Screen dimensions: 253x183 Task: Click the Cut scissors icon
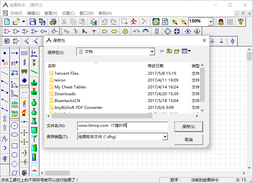click(64, 21)
